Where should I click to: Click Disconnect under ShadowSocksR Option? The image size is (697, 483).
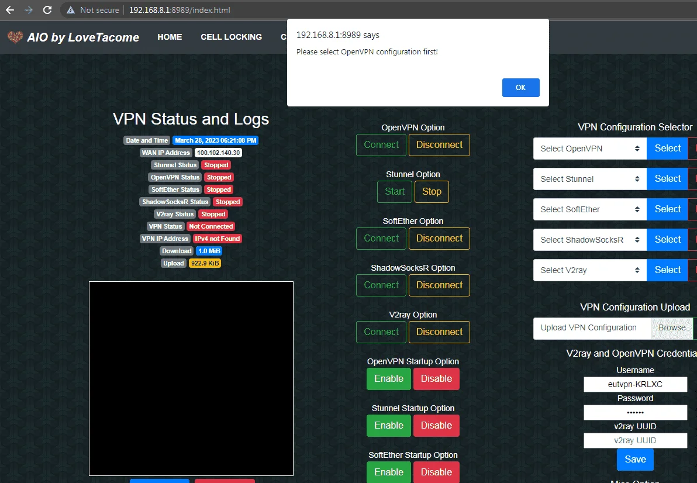(439, 285)
